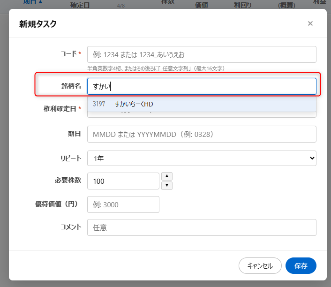Click the 株数 column header
Image resolution: width=331 pixels, height=287 pixels.
168,2
